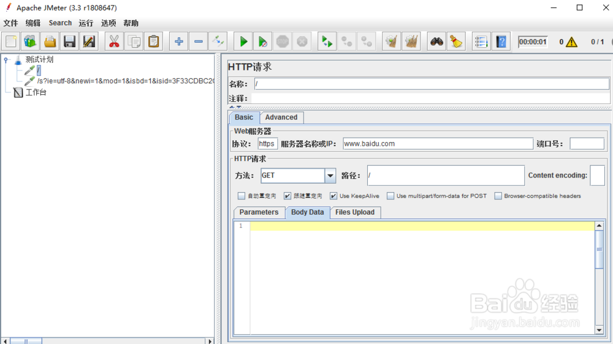Click the 端口号 port field

[587, 144]
